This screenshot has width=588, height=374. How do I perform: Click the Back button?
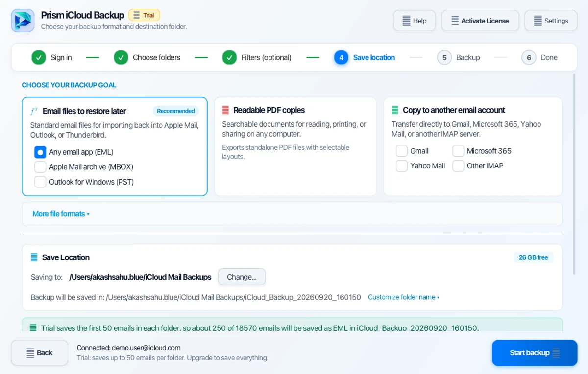click(x=40, y=352)
